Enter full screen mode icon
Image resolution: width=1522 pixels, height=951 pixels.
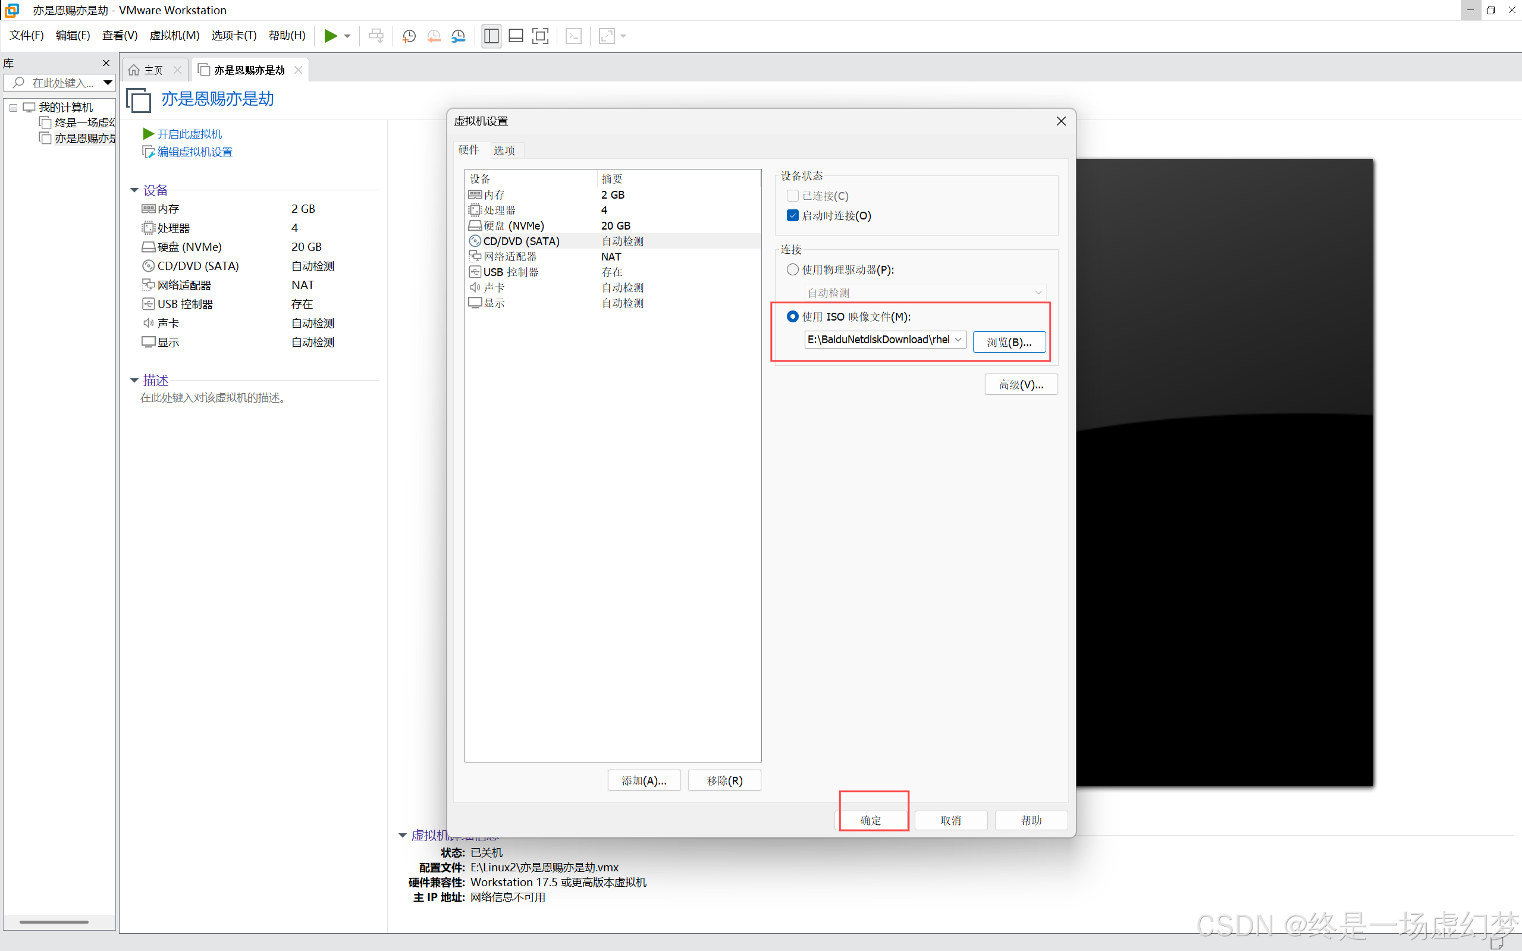click(540, 36)
